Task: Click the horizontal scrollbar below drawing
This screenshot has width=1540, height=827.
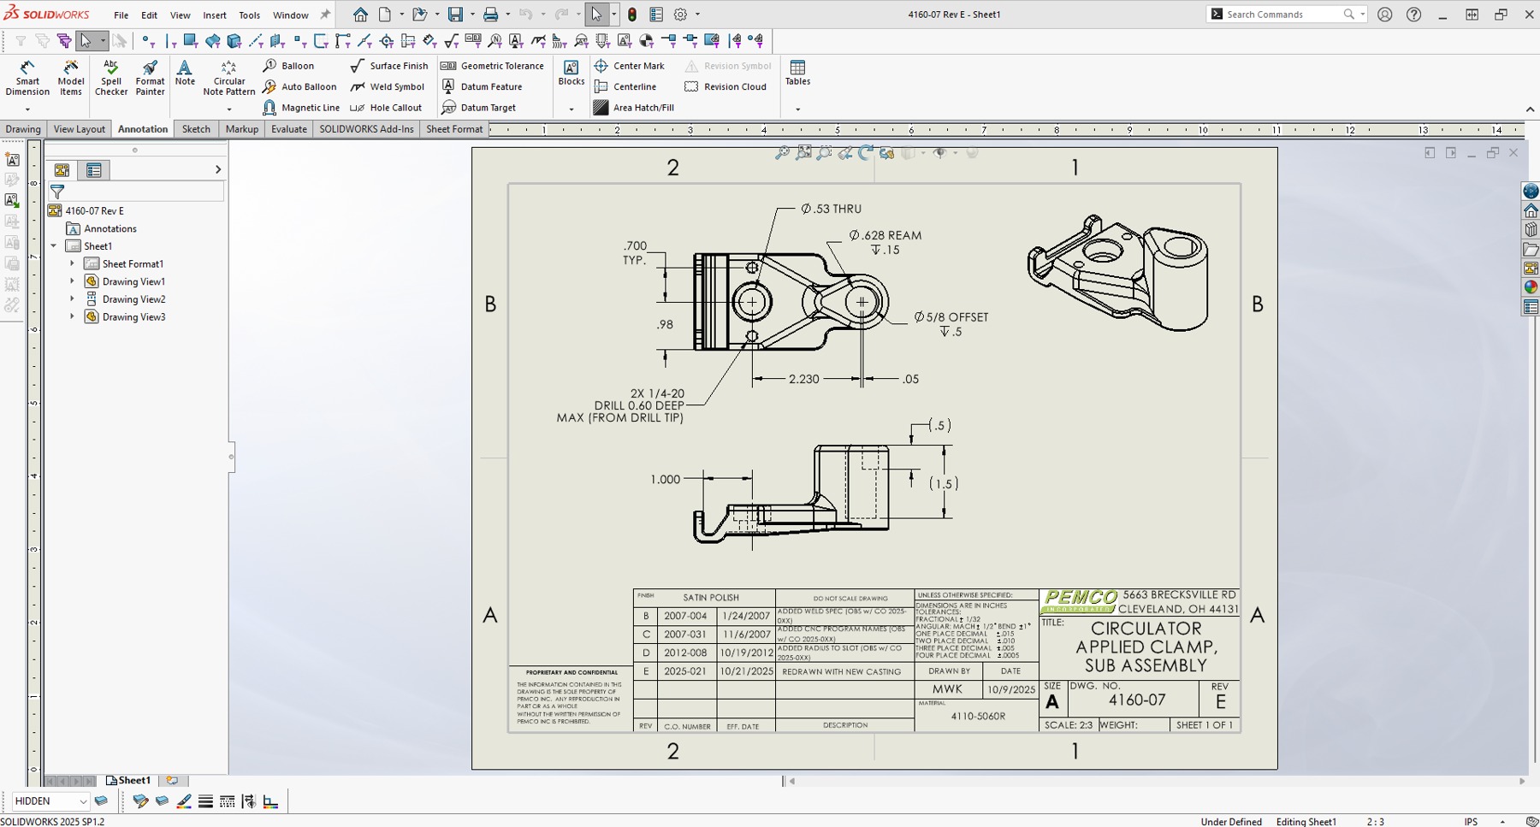Action: click(1156, 781)
